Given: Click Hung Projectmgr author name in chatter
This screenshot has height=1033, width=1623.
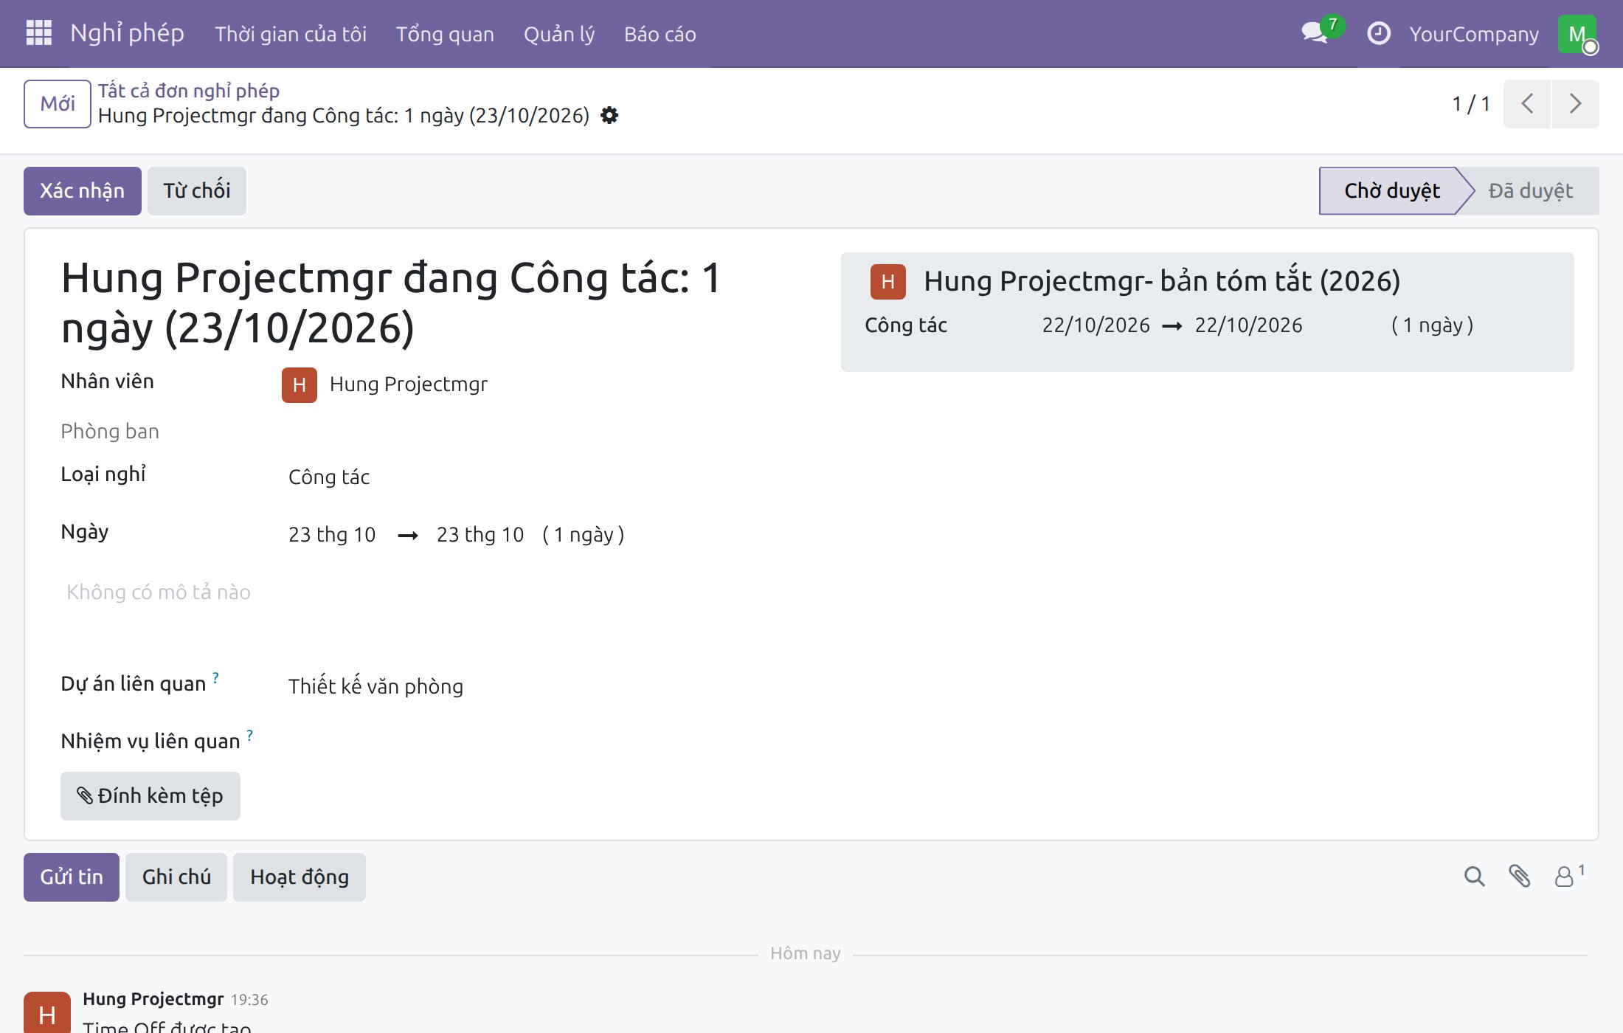Looking at the screenshot, I should point(153,999).
